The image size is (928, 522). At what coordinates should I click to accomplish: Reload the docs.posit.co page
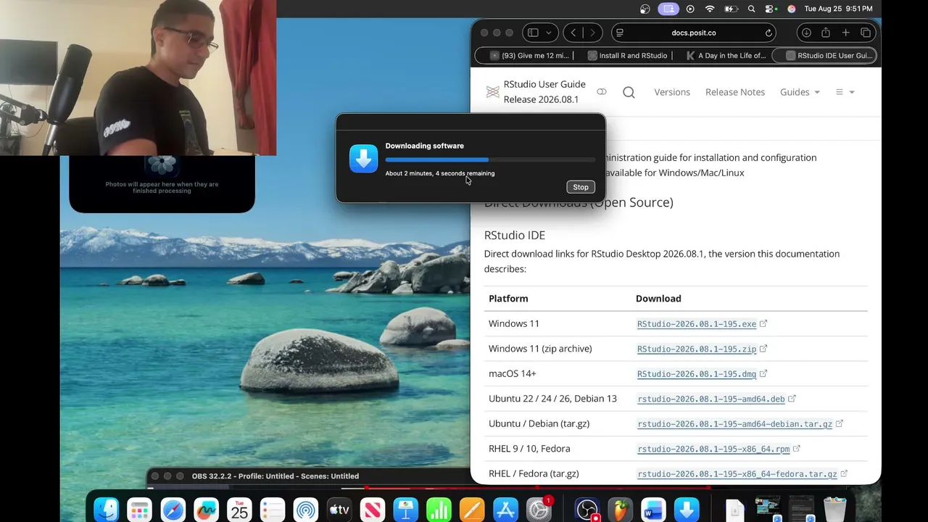pyautogui.click(x=768, y=33)
